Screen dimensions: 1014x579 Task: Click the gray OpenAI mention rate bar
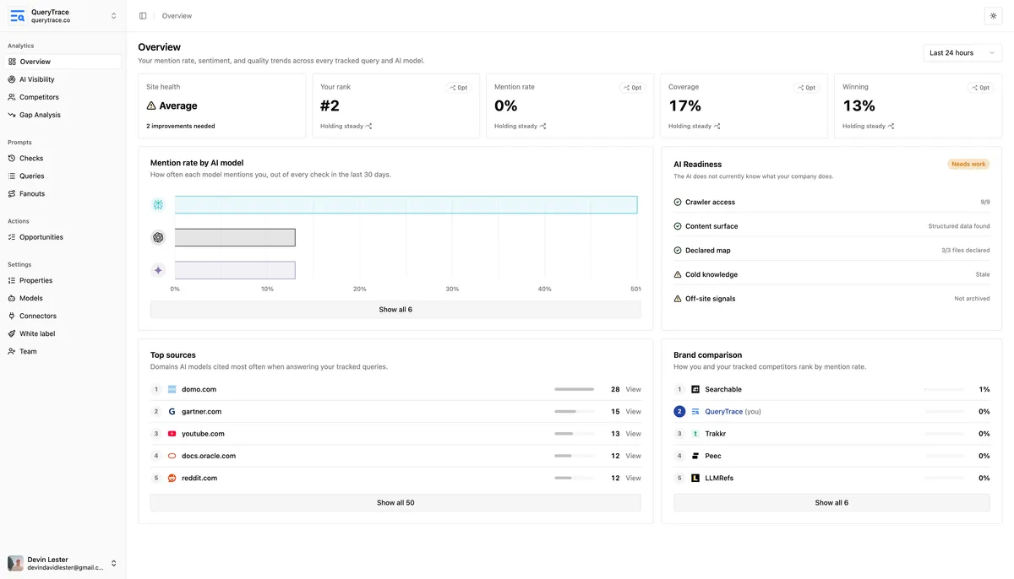tap(235, 238)
